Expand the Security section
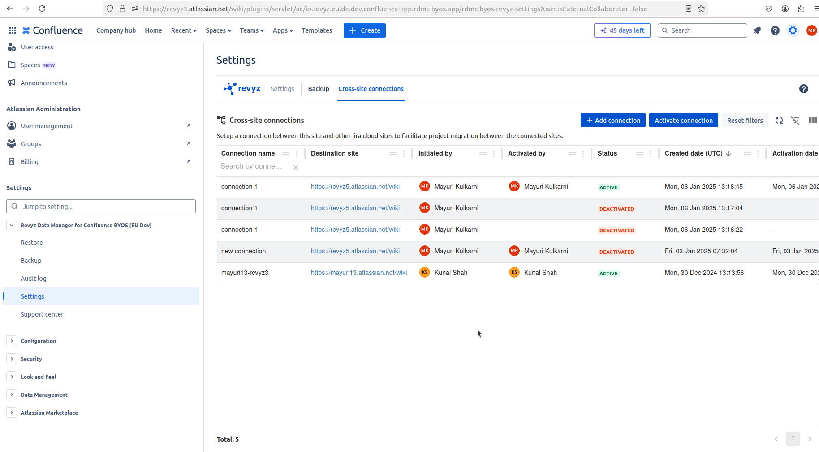Viewport: 819px width, 452px height. point(12,359)
